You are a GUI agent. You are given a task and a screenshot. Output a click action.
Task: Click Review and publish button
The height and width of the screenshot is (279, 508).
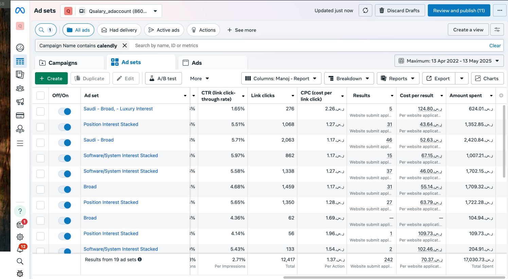(459, 11)
